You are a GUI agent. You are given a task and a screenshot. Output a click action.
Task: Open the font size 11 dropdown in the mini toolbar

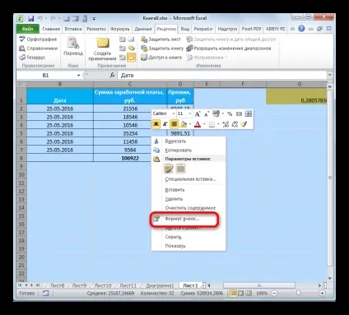[190, 113]
